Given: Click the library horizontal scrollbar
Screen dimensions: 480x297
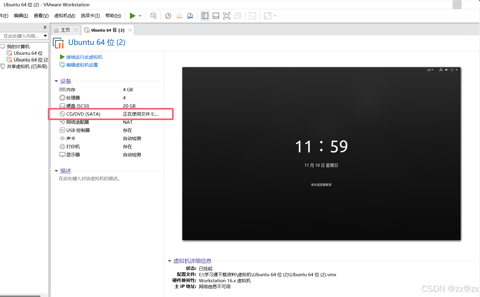Looking at the screenshot, I should [20, 296].
